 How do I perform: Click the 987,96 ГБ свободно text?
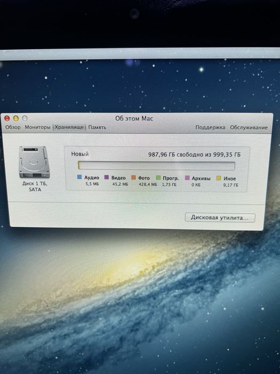click(x=176, y=154)
